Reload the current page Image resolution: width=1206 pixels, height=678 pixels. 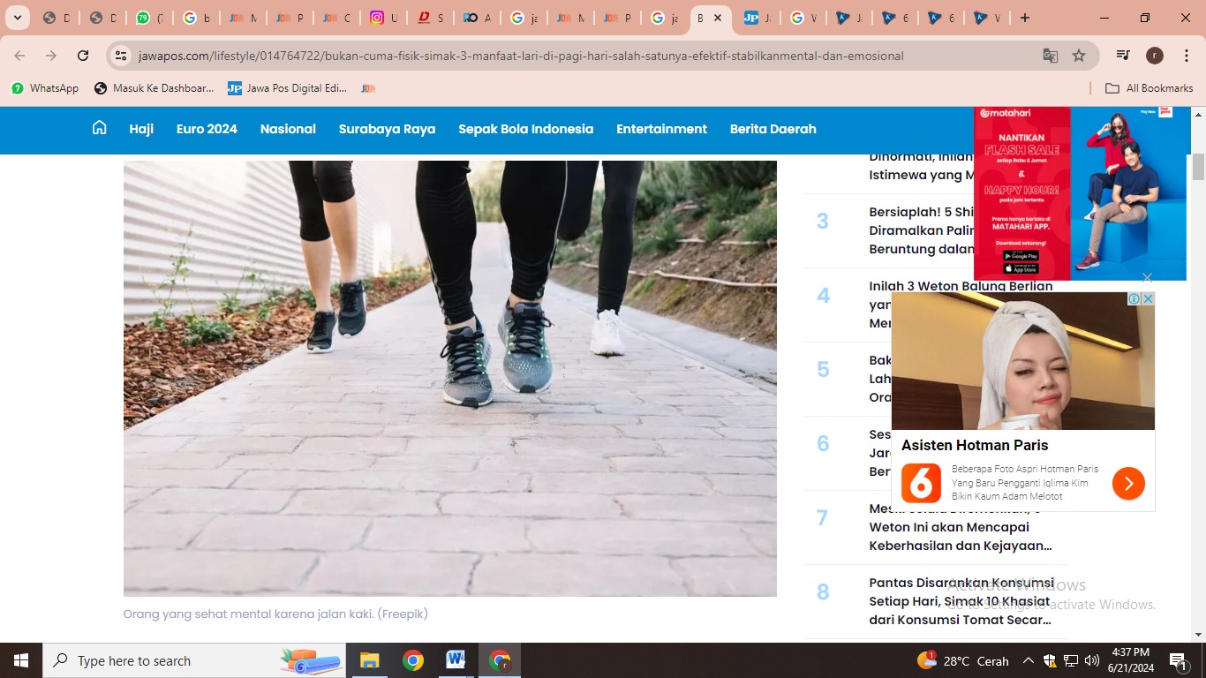click(83, 56)
